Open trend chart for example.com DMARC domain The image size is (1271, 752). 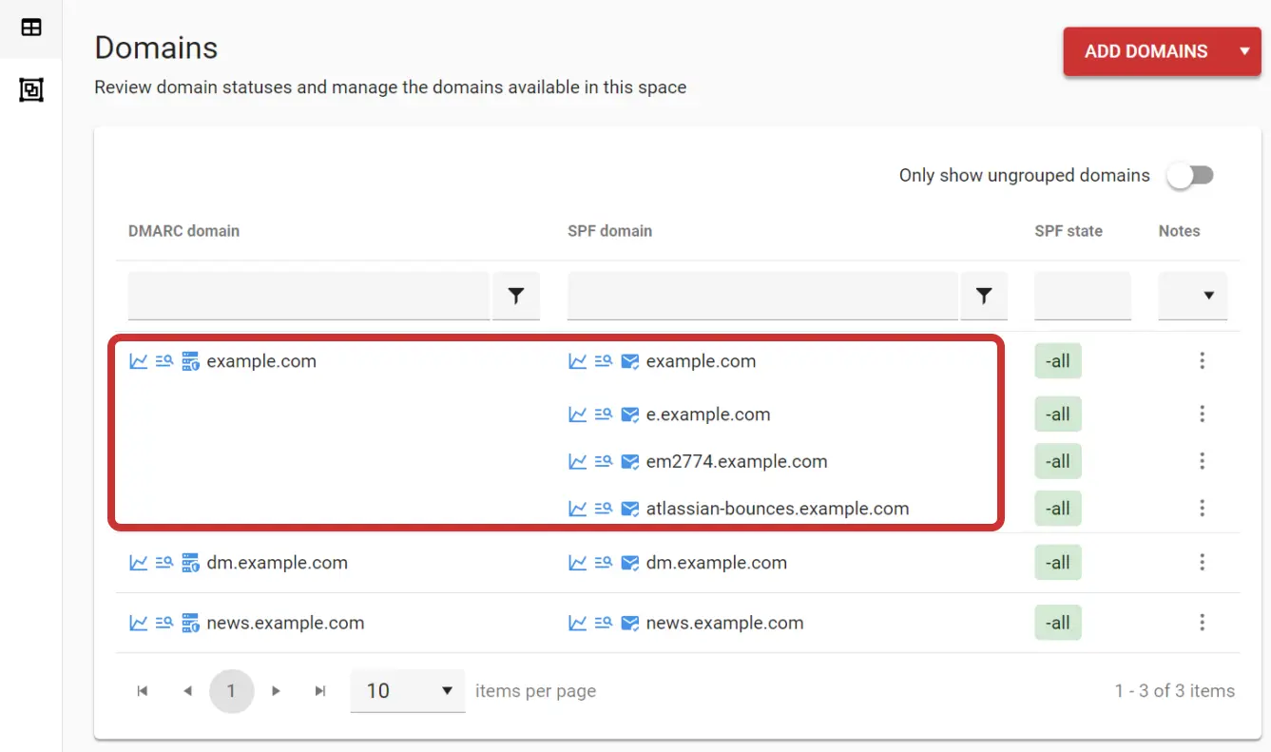tap(138, 361)
